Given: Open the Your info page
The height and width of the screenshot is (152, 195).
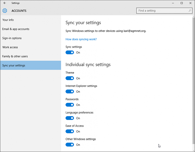Looking at the screenshot, I should coord(31,20).
